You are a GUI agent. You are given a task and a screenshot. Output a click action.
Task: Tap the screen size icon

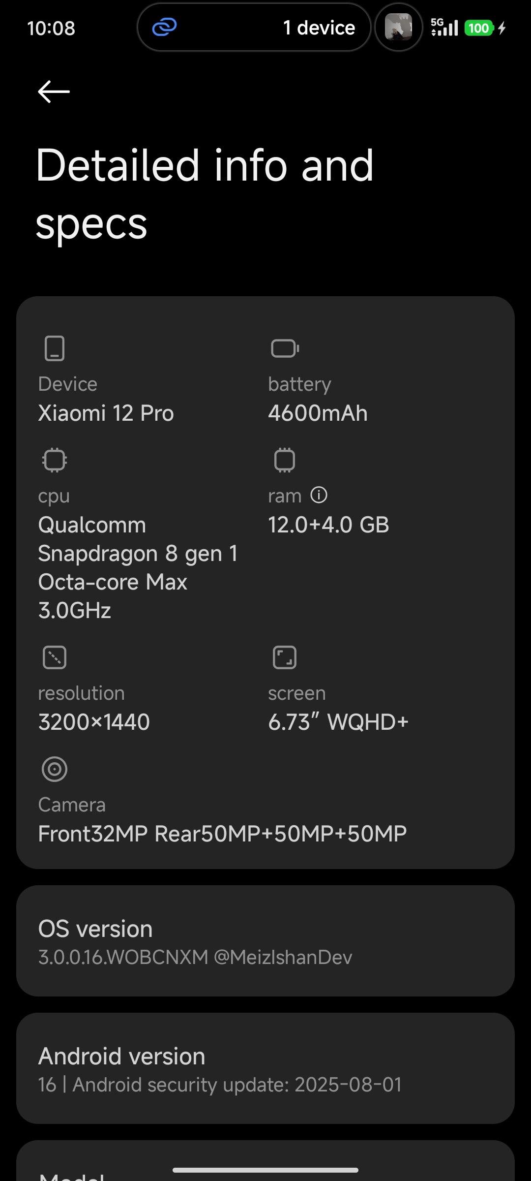[284, 657]
